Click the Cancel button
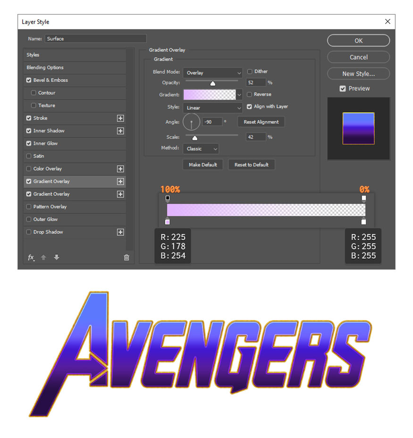Viewport: 413px width, 438px height. pyautogui.click(x=358, y=57)
